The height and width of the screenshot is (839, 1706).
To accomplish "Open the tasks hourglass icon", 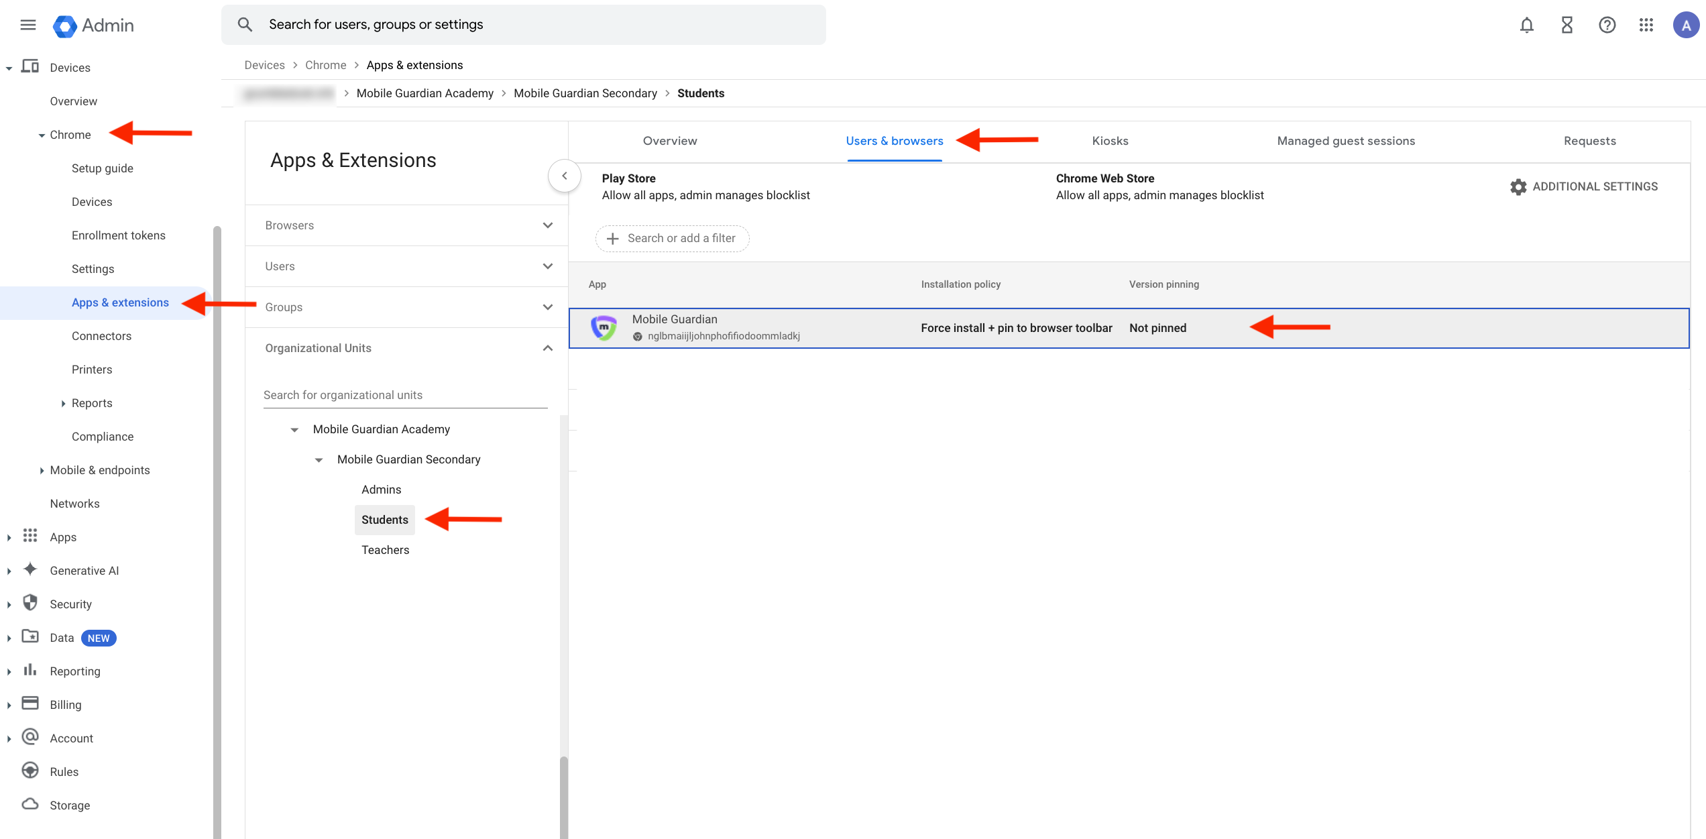I will [1567, 25].
